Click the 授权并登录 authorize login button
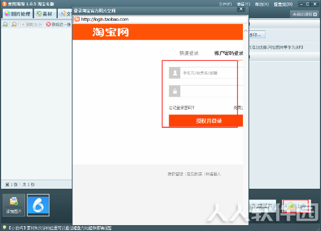The height and width of the screenshot is (231, 321). click(x=206, y=121)
